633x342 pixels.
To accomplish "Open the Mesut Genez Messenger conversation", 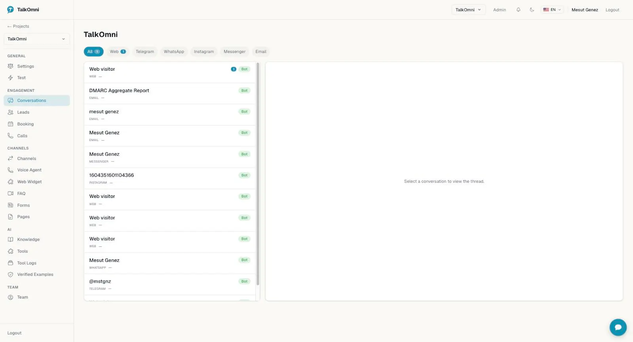I will pos(170,157).
